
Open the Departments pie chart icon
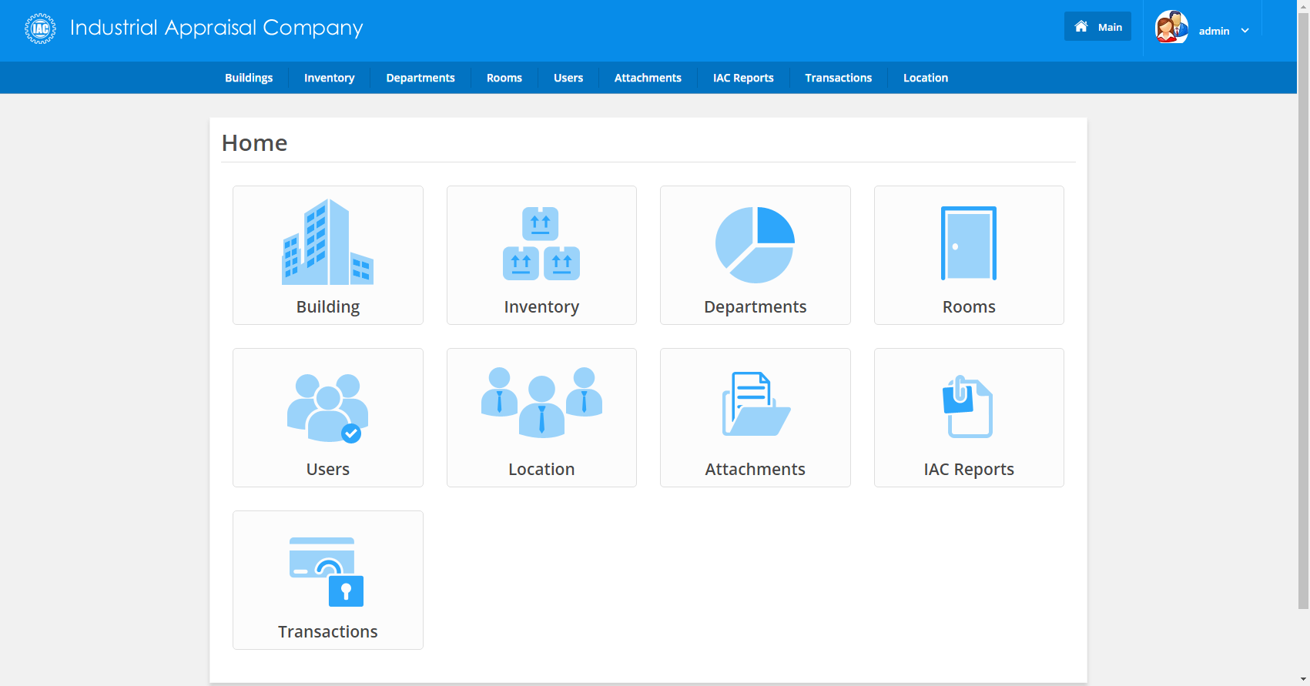coord(755,244)
